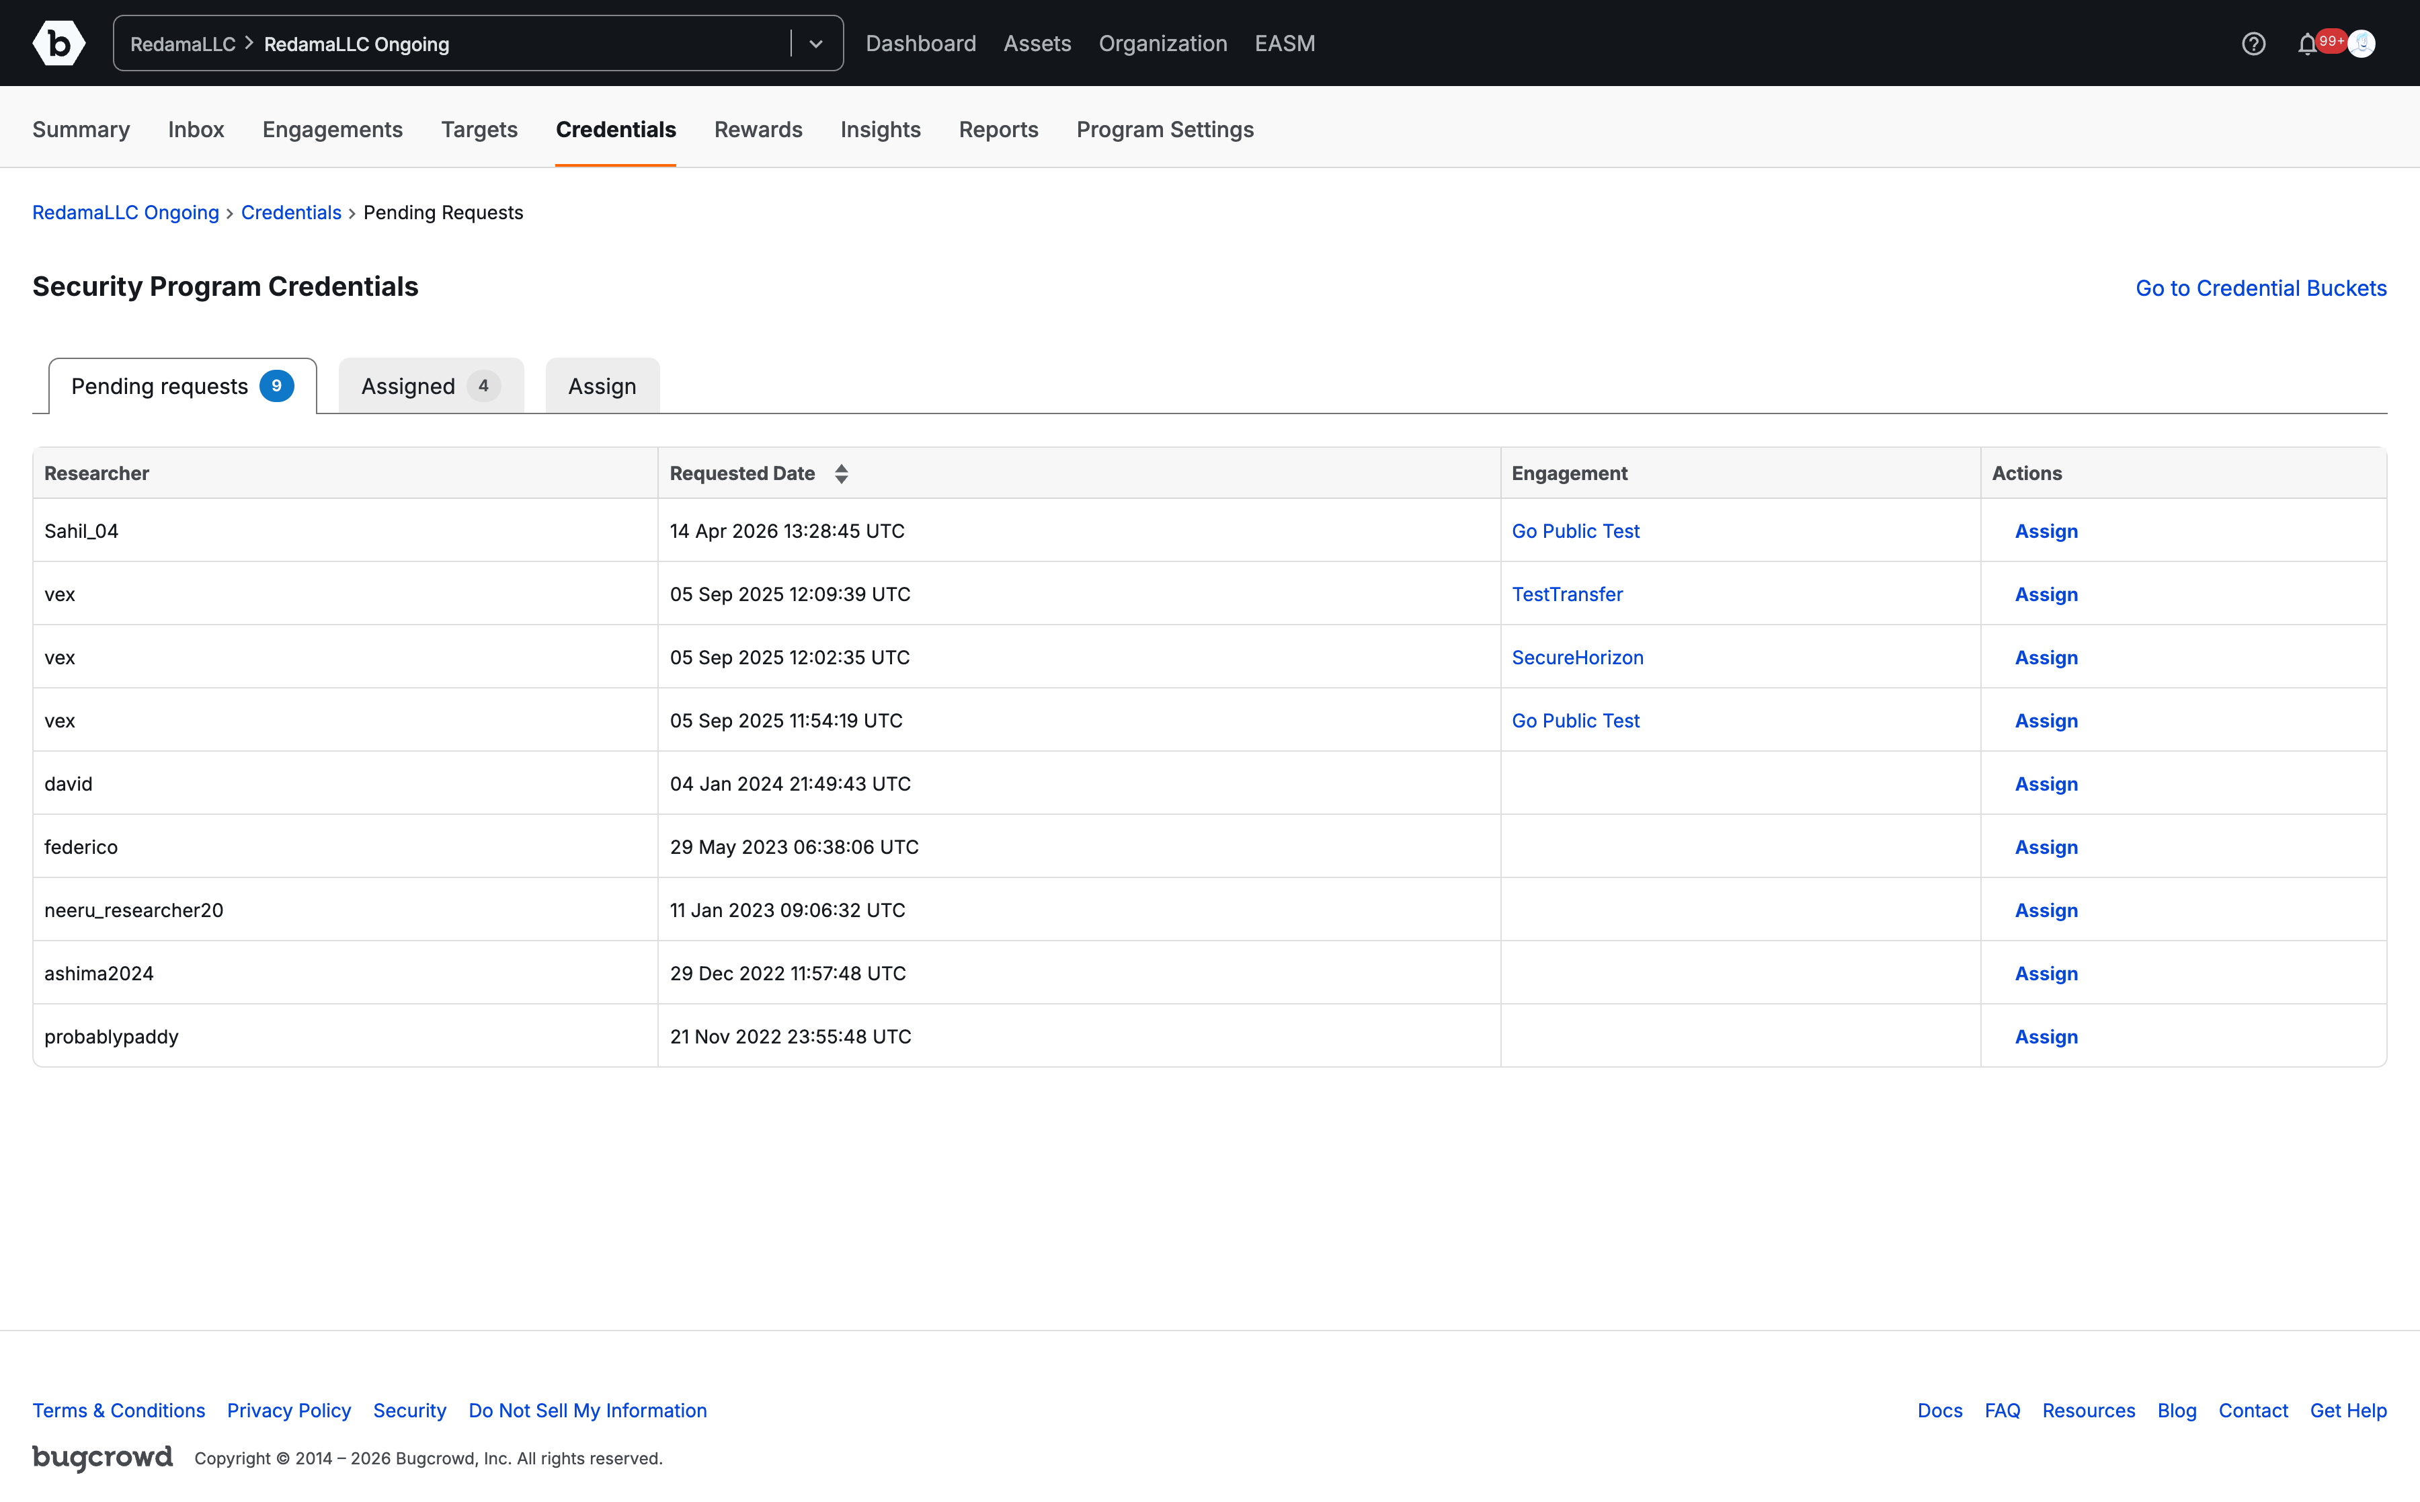Assign credentials to probablypaddy
This screenshot has height=1502, width=2420.
[x=2046, y=1037]
